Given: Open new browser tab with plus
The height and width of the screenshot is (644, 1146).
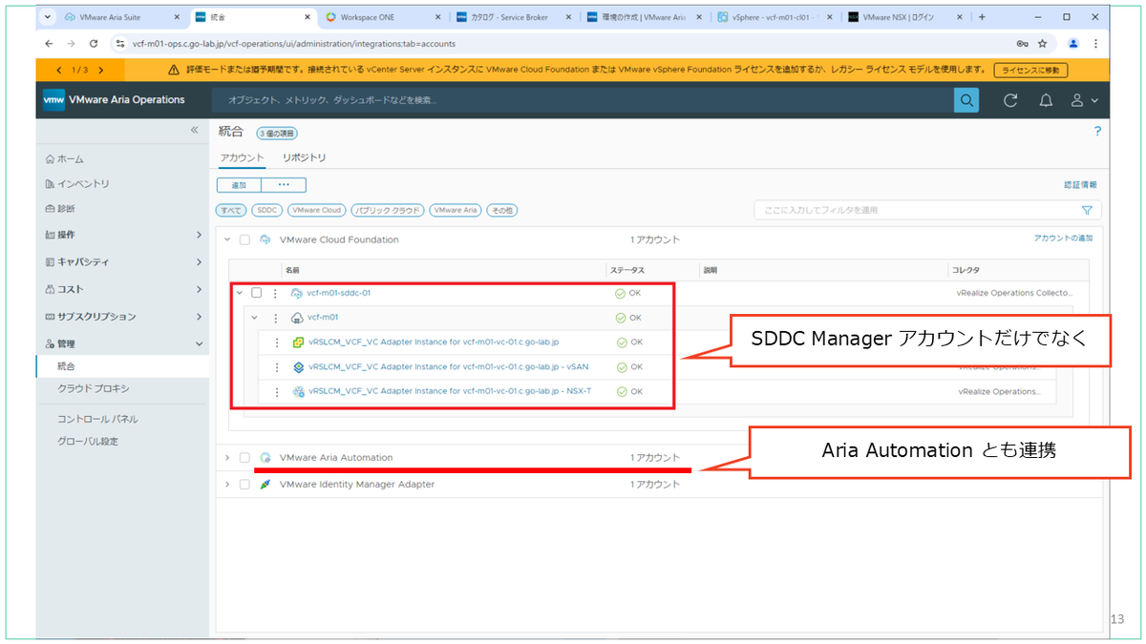Looking at the screenshot, I should click(982, 17).
